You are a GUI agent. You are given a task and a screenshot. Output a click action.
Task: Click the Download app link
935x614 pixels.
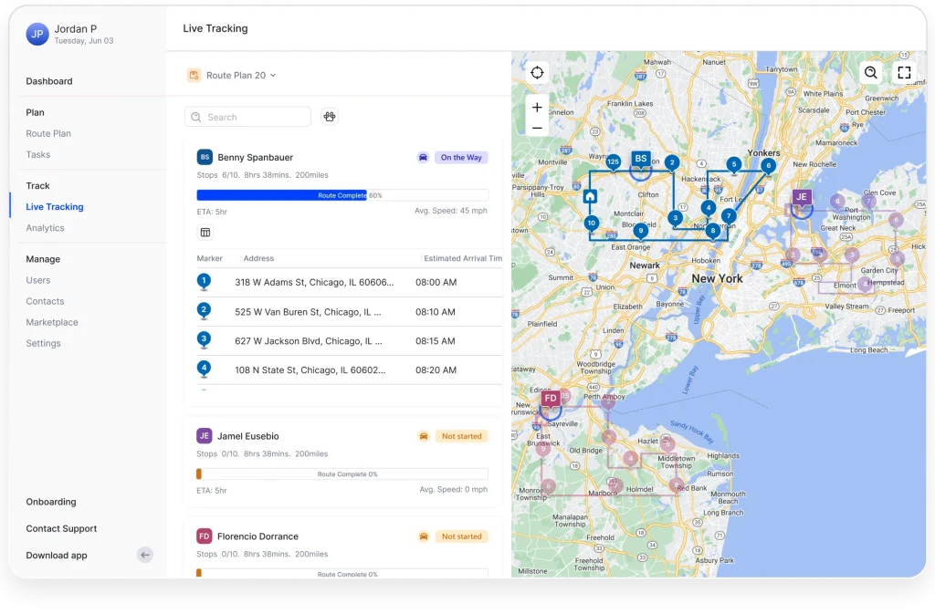(x=56, y=555)
